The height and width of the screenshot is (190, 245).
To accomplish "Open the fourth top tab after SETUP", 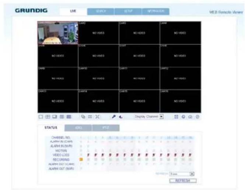I will tap(156, 11).
